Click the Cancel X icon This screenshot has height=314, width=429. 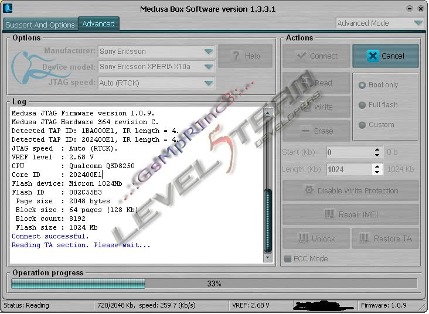click(373, 56)
